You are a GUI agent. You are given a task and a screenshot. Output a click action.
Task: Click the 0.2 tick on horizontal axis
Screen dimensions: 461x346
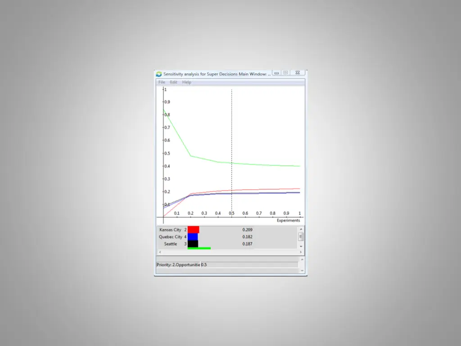(x=190, y=213)
